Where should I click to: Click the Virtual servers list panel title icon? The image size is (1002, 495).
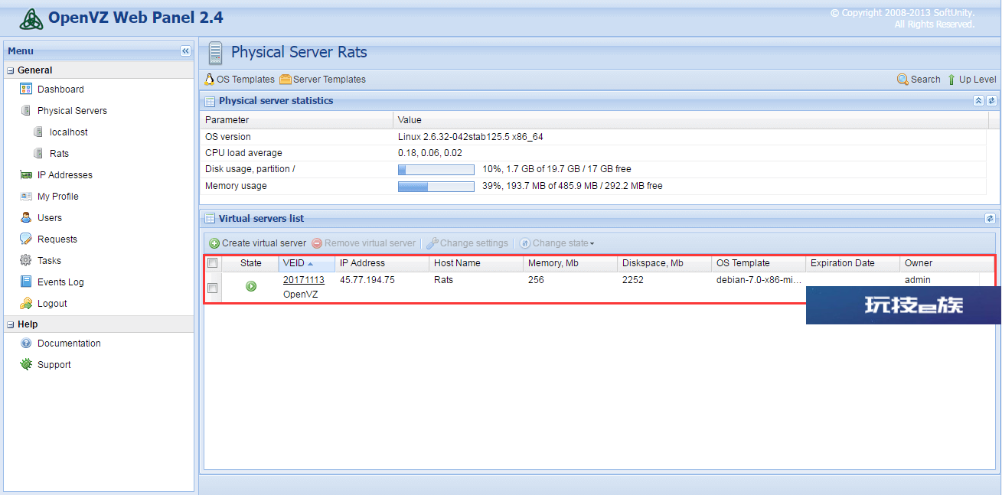pyautogui.click(x=210, y=219)
